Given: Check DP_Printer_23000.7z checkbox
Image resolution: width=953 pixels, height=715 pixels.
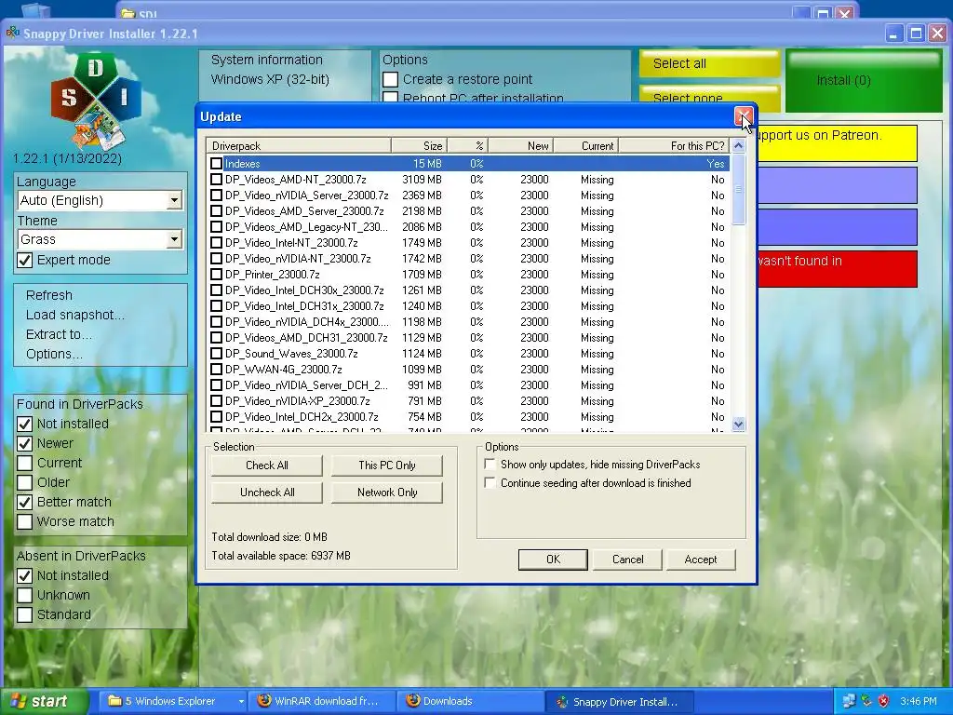Looking at the screenshot, I should (x=216, y=275).
